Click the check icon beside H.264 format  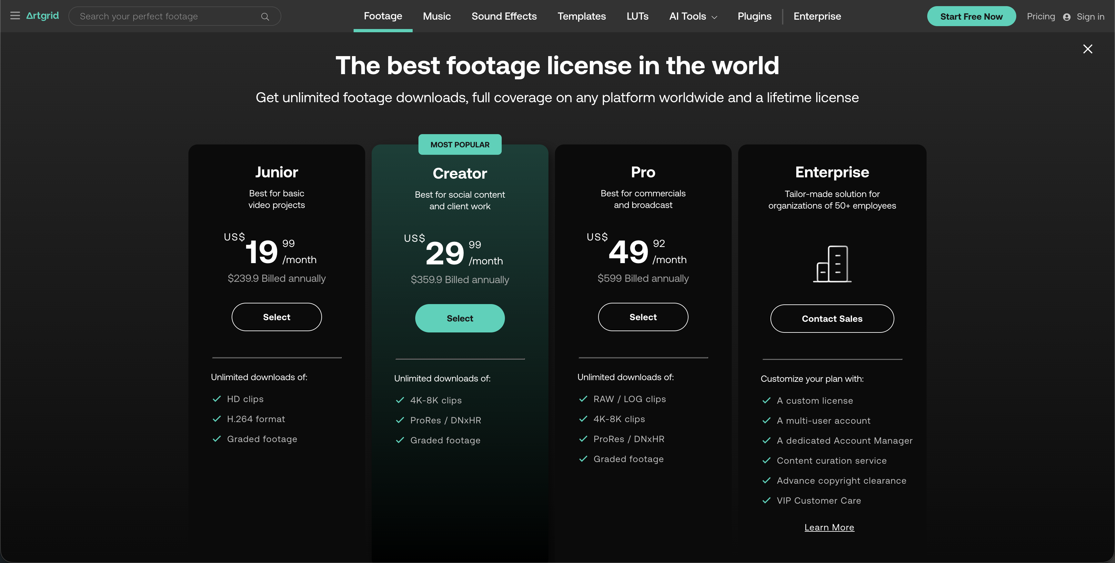coord(217,419)
